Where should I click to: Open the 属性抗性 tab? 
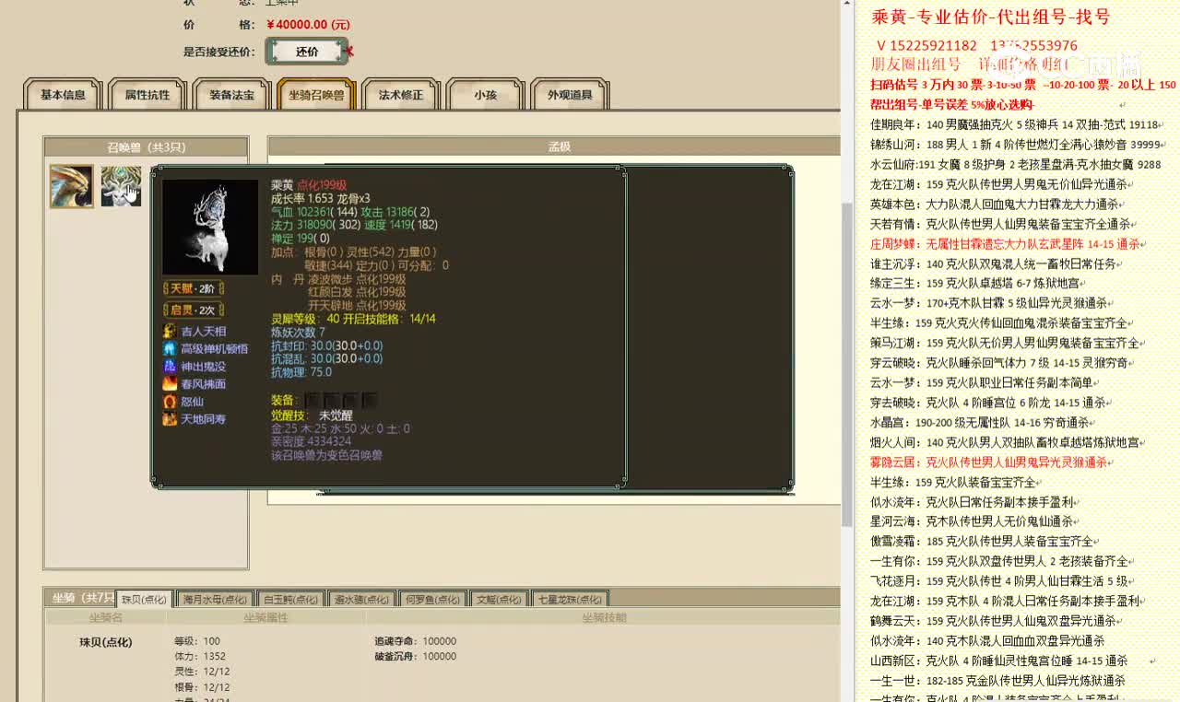pyautogui.click(x=147, y=95)
